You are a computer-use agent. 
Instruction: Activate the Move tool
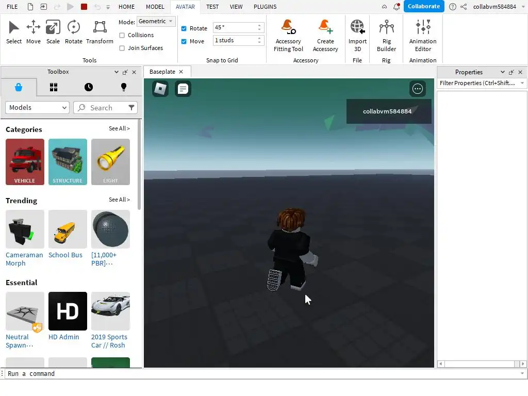[34, 32]
